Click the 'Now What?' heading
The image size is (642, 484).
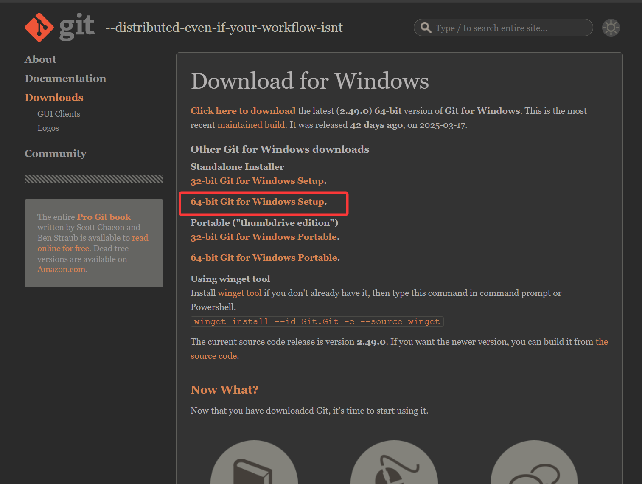coord(224,390)
